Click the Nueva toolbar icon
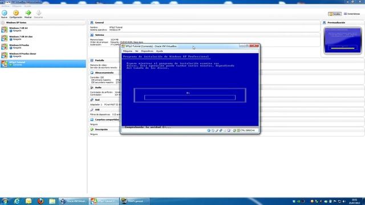Image resolution: width=365 pixels, height=205 pixels. pos(4,13)
